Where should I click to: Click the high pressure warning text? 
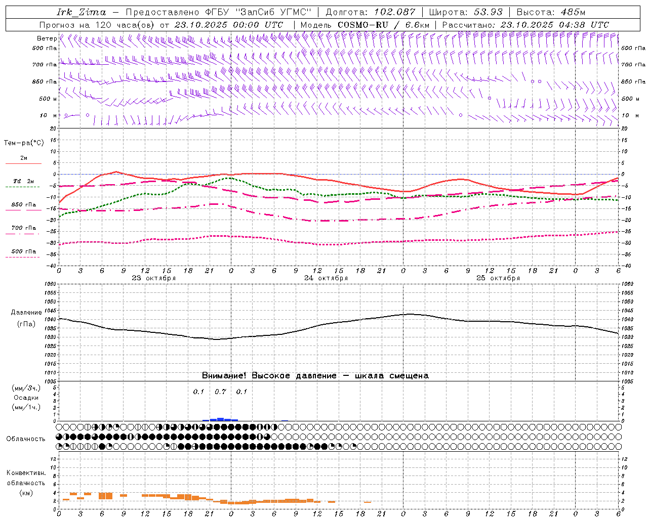[315, 376]
